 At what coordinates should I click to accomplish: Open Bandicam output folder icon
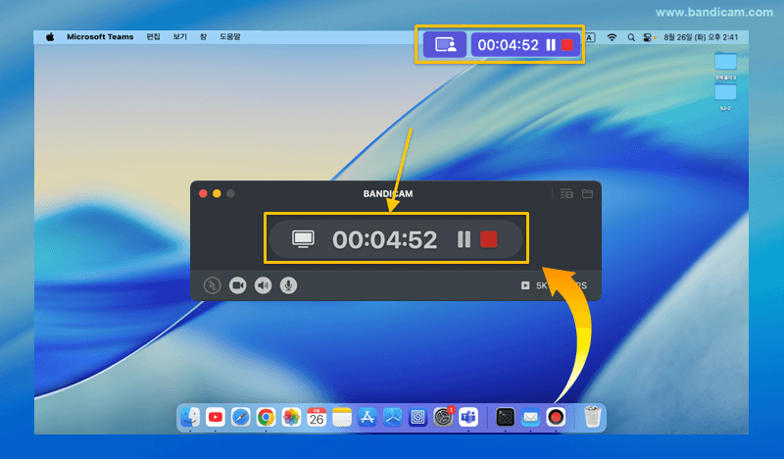(588, 194)
